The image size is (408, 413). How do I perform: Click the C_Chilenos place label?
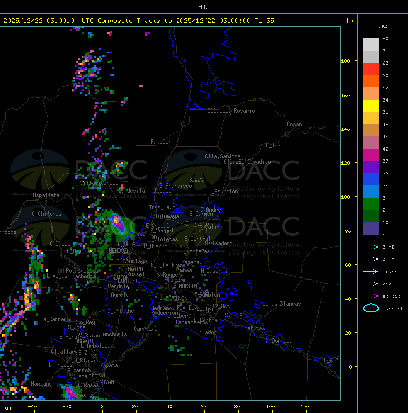pyautogui.click(x=47, y=214)
